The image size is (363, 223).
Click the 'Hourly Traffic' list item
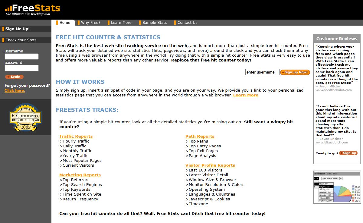(x=74, y=141)
